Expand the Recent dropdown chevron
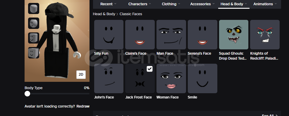The image size is (289, 116). (x=115, y=4)
